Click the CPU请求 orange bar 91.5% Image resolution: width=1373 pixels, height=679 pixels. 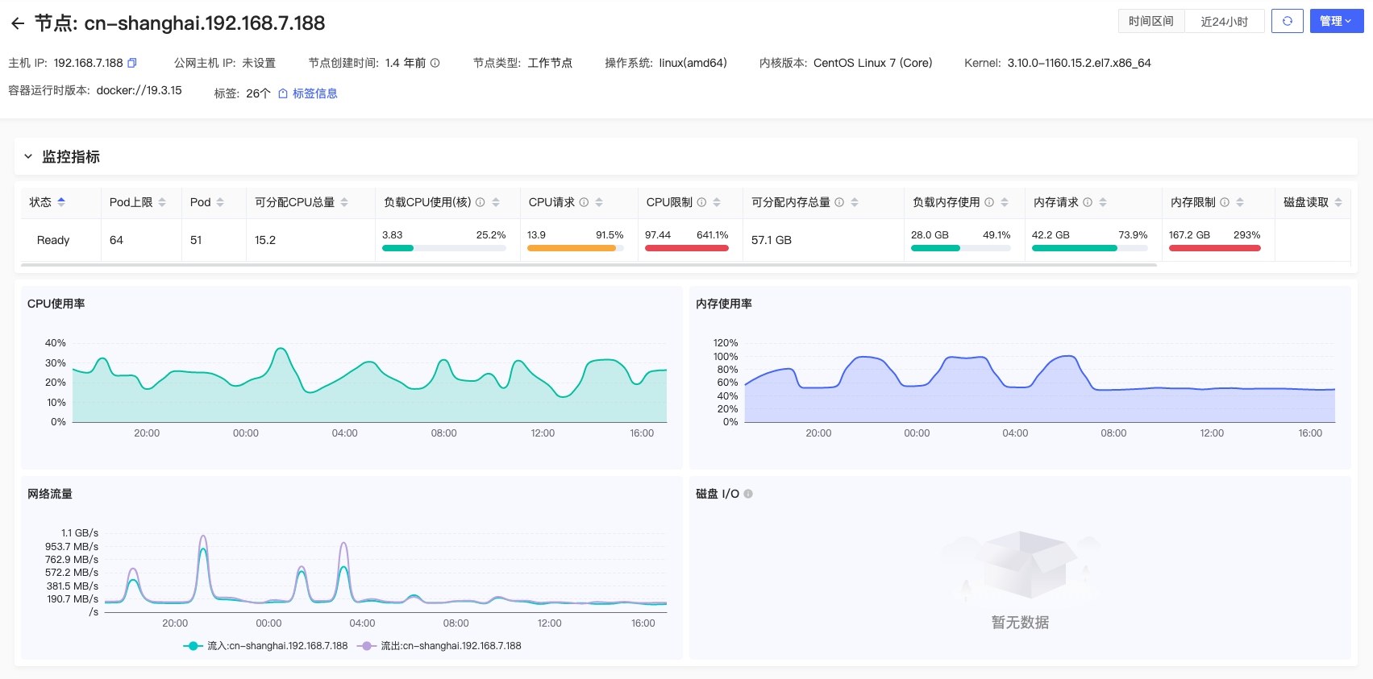pos(576,248)
